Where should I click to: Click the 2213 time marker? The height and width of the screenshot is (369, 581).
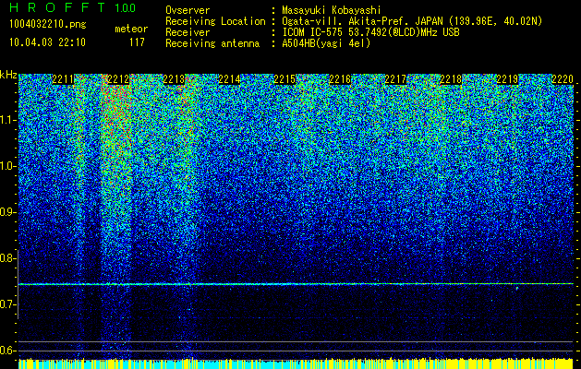coord(174,79)
